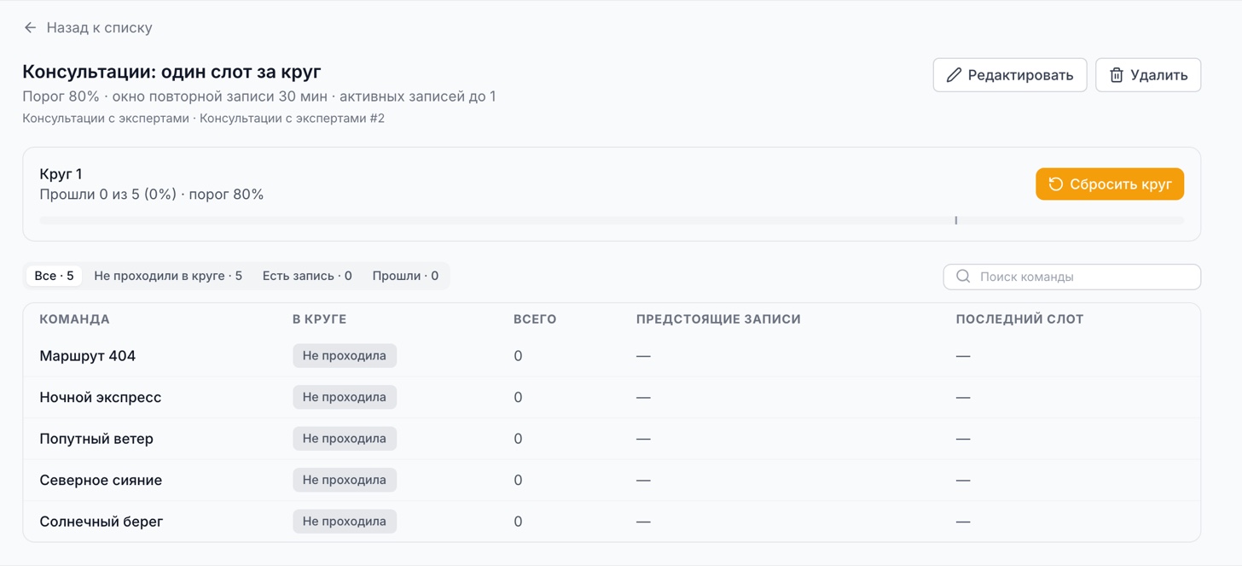
Task: Select the Северное сияние team row
Action: (612, 480)
